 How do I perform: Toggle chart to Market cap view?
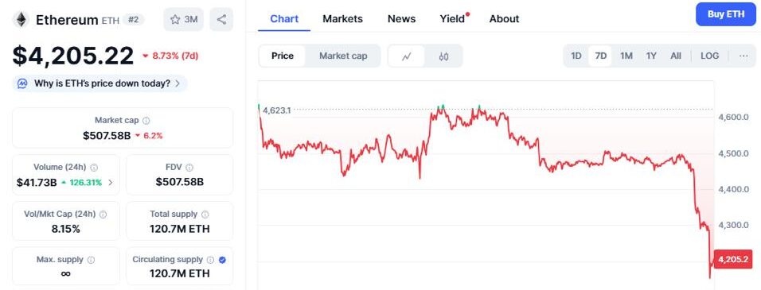coord(343,56)
